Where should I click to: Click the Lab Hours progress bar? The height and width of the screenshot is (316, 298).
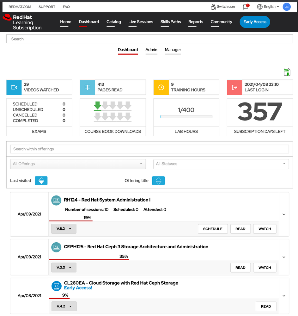click(x=186, y=117)
